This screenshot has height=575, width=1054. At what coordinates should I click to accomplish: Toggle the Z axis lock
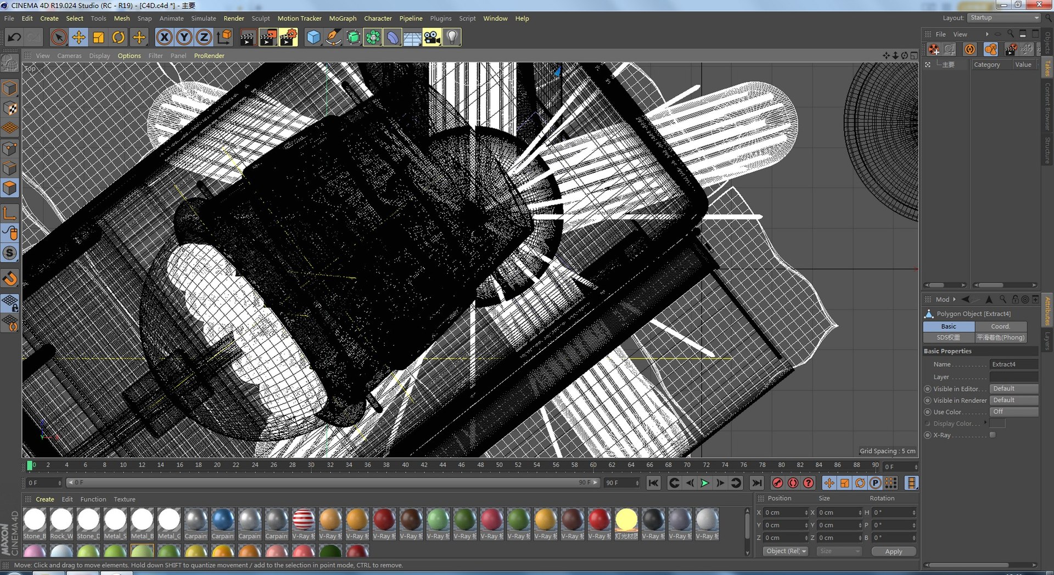[x=204, y=37]
